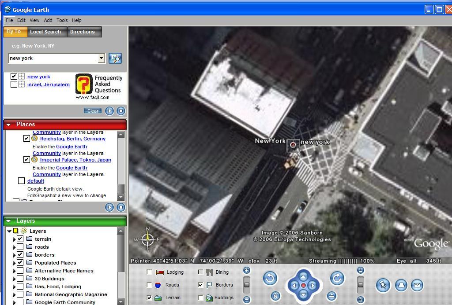
Task: Zoom in with the plus button
Action: tap(247, 270)
